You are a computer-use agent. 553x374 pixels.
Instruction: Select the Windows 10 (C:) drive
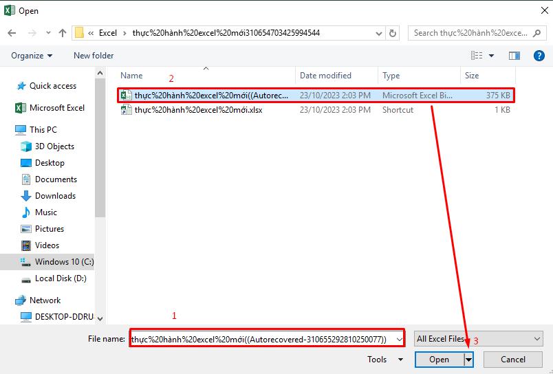pyautogui.click(x=47, y=262)
